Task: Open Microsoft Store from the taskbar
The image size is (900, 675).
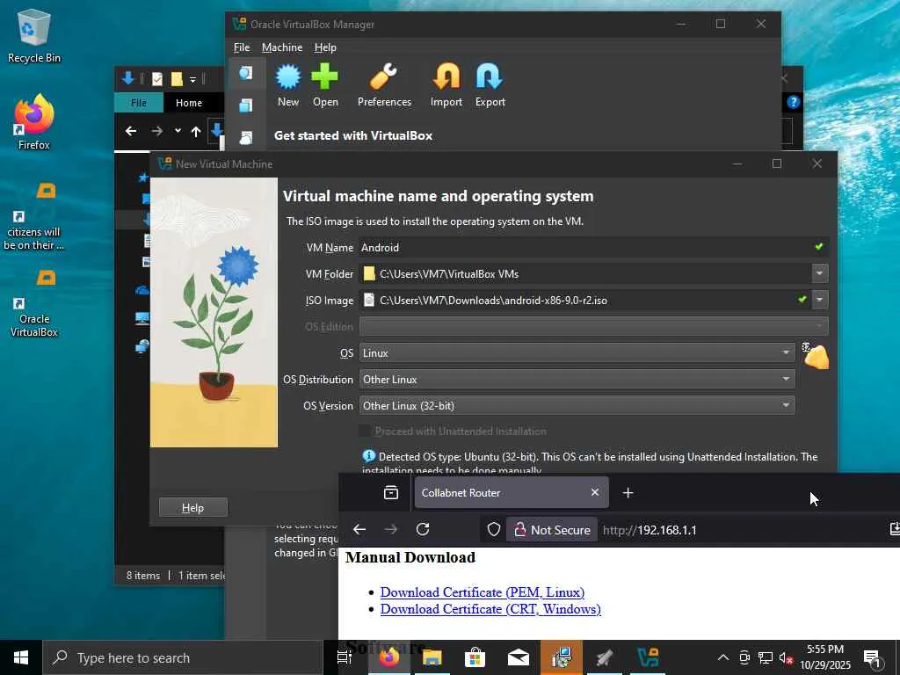Action: click(475, 657)
